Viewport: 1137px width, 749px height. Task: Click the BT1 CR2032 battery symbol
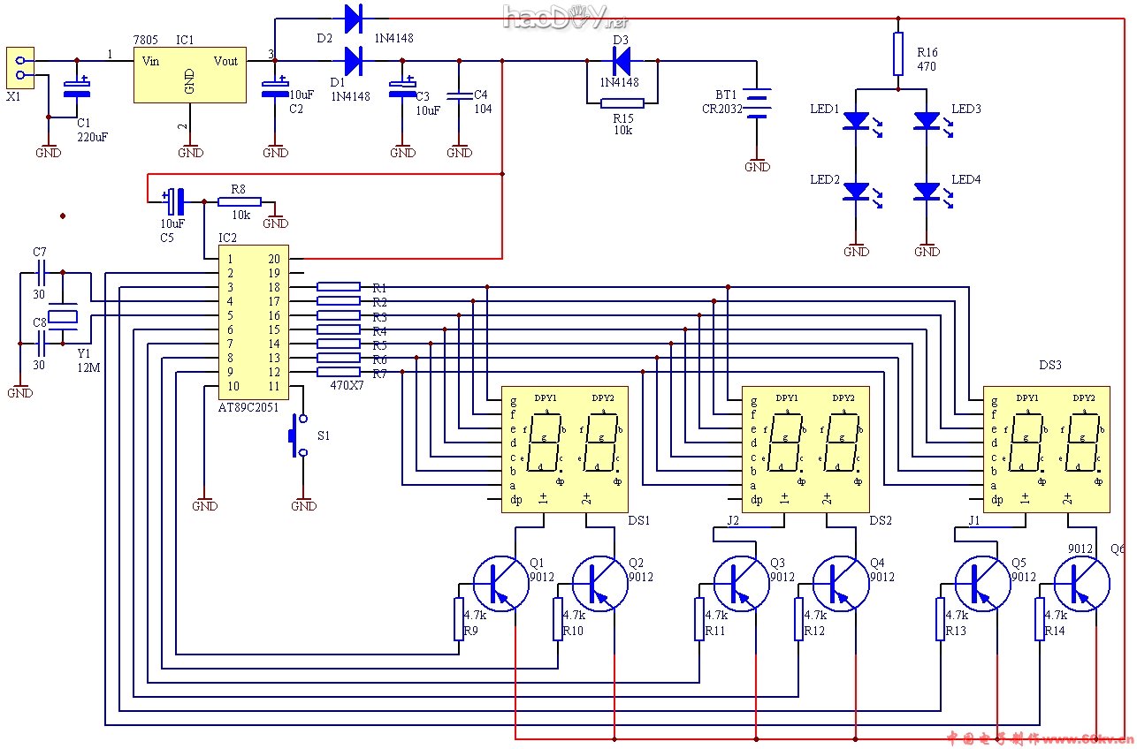[757, 103]
